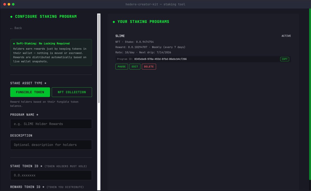Pause the SLIME staking program

click(x=122, y=67)
